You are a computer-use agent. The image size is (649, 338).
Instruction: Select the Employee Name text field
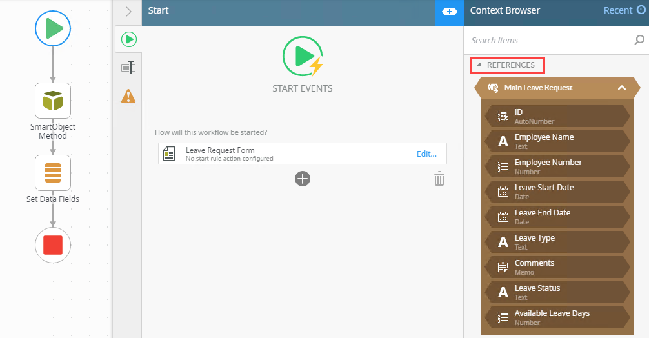click(557, 141)
